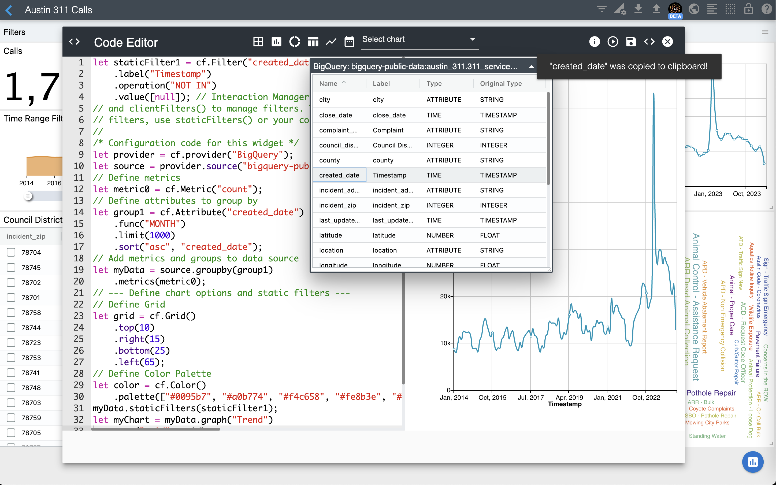Select the created_date row in field list
This screenshot has width=776, height=485.
pos(339,175)
